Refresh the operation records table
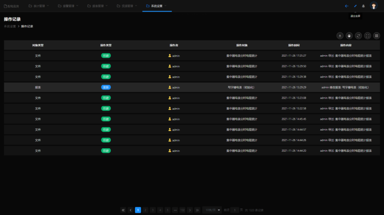 tap(358, 36)
